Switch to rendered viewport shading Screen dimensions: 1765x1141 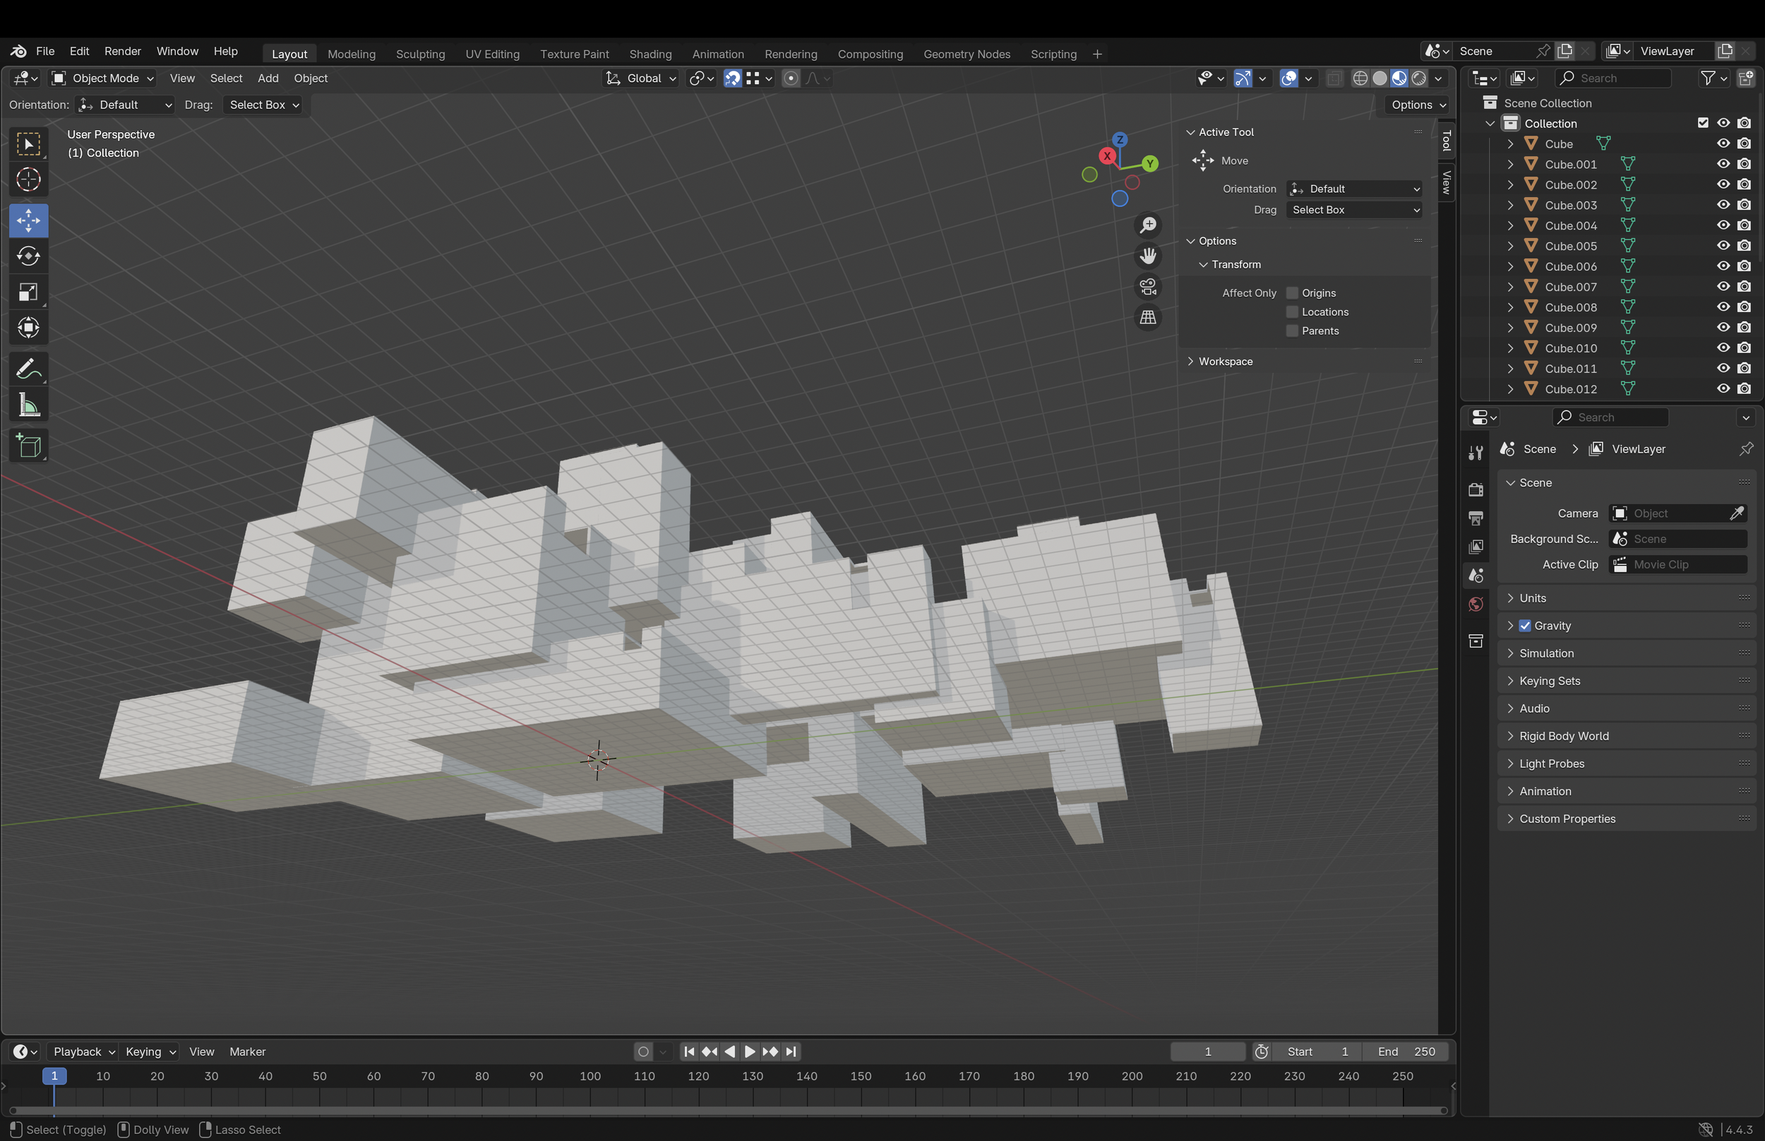1419,78
